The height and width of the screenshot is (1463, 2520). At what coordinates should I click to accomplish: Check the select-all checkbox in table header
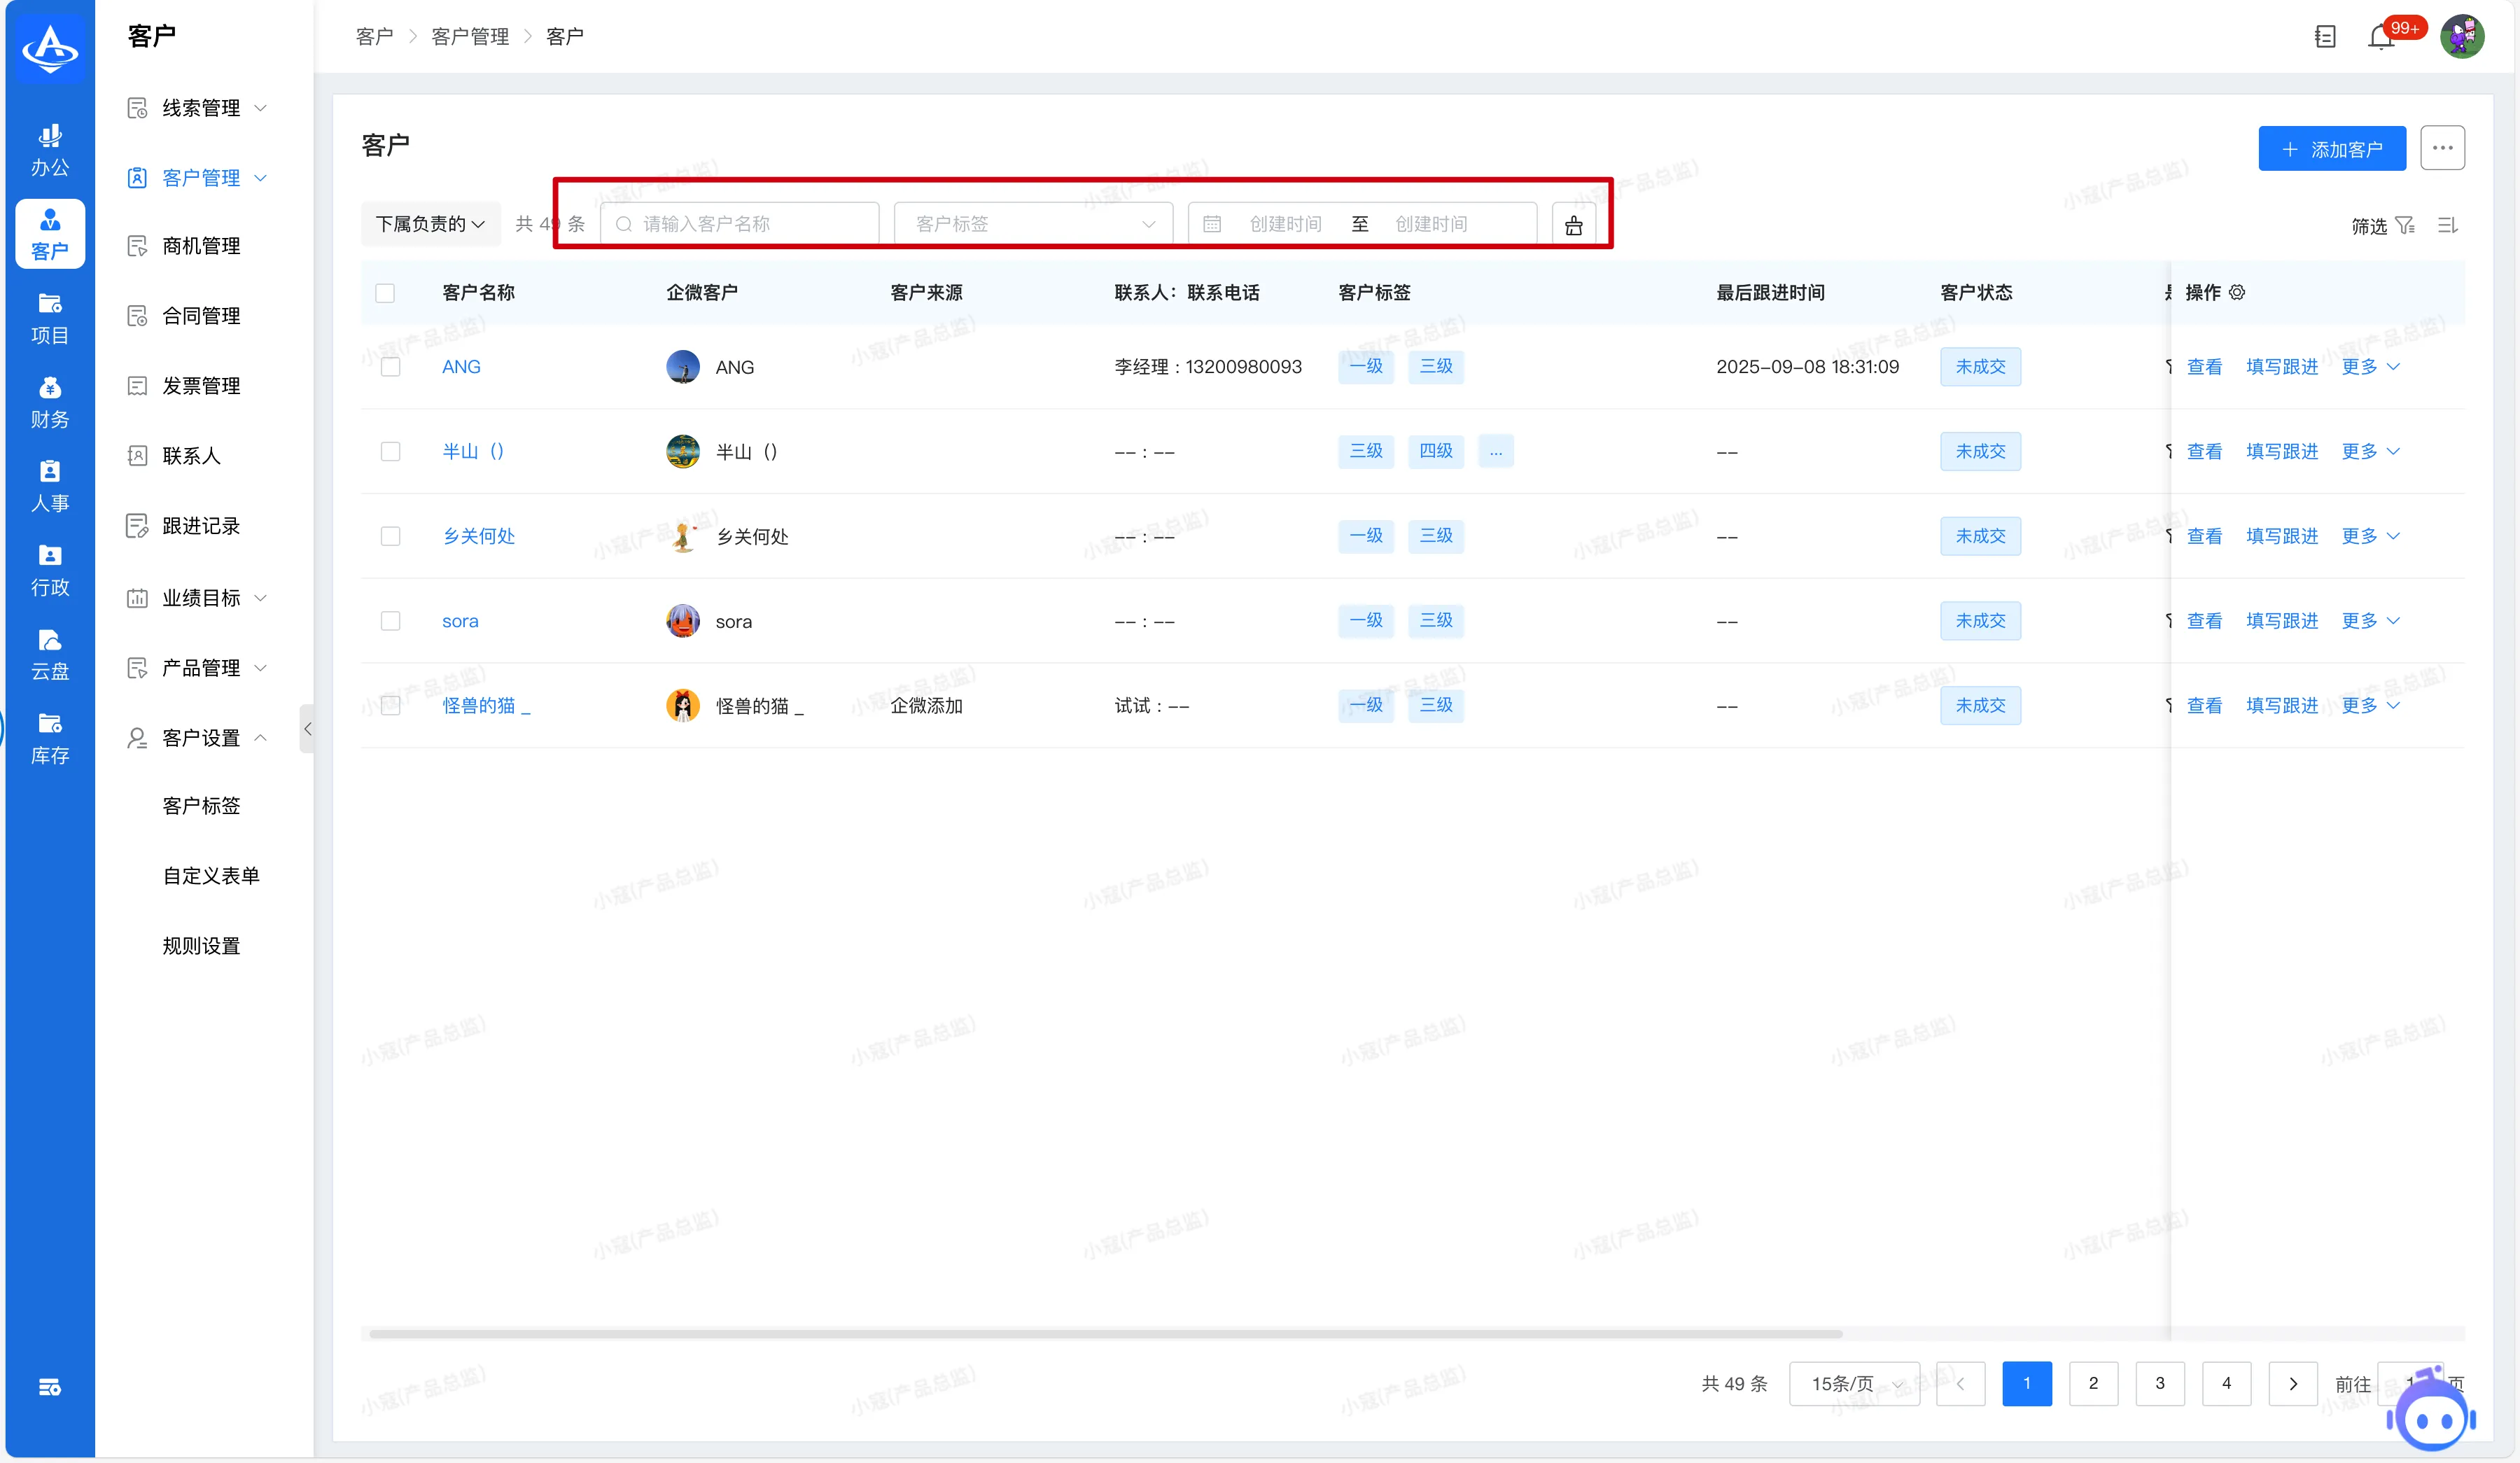tap(385, 293)
